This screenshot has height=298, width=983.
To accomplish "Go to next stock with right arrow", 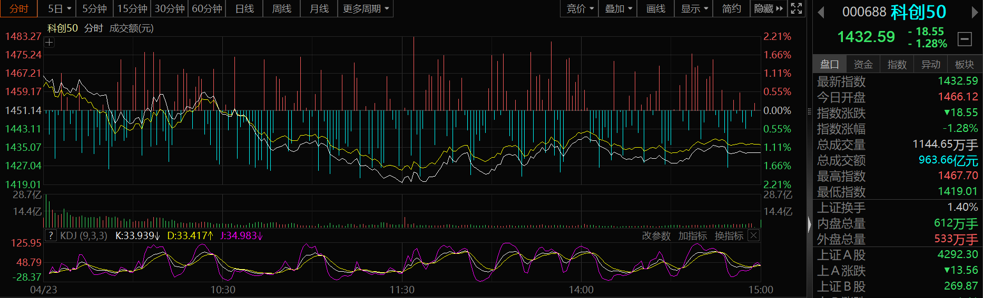I will (975, 12).
